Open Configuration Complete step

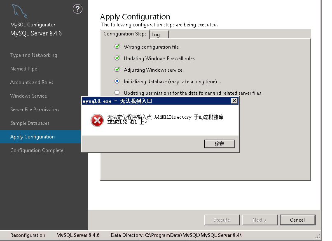(x=37, y=150)
